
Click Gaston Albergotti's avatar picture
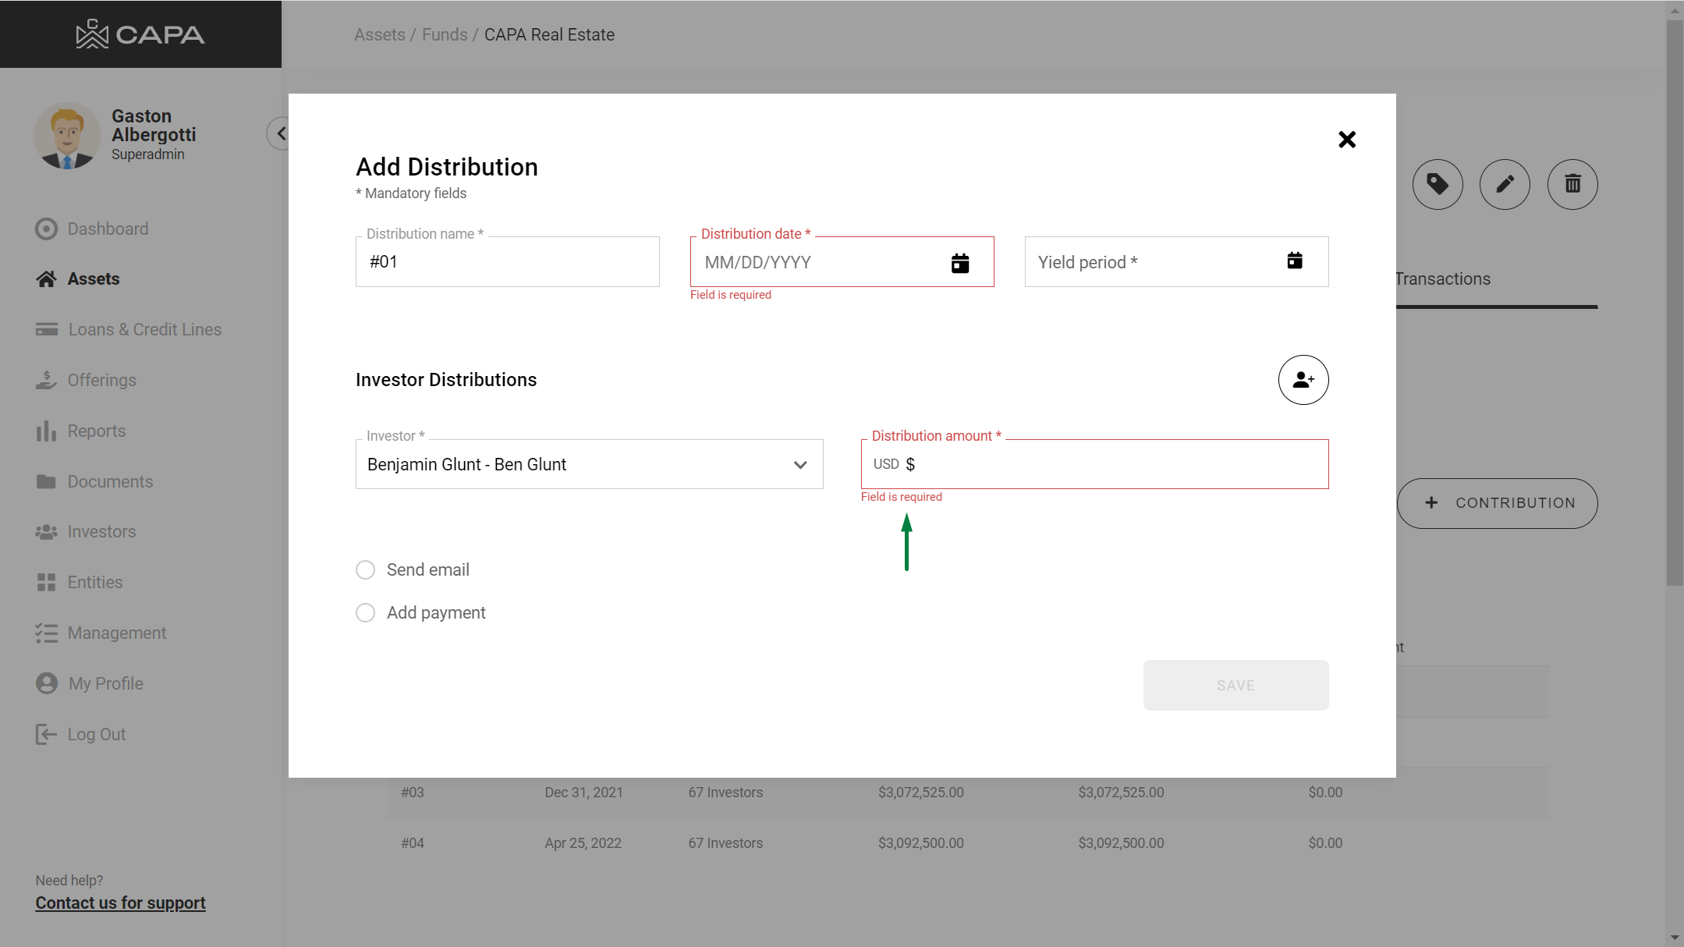[x=67, y=136]
